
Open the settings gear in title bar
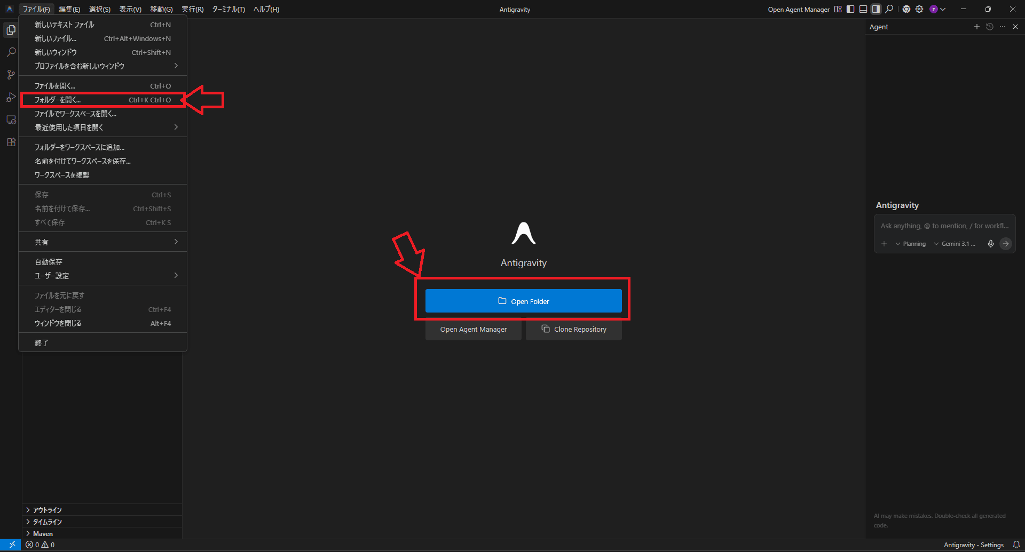coord(919,9)
